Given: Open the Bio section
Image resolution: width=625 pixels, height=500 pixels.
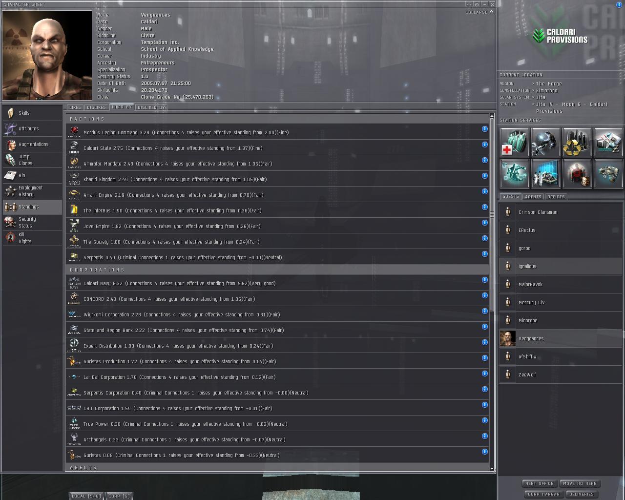Looking at the screenshot, I should [x=32, y=175].
